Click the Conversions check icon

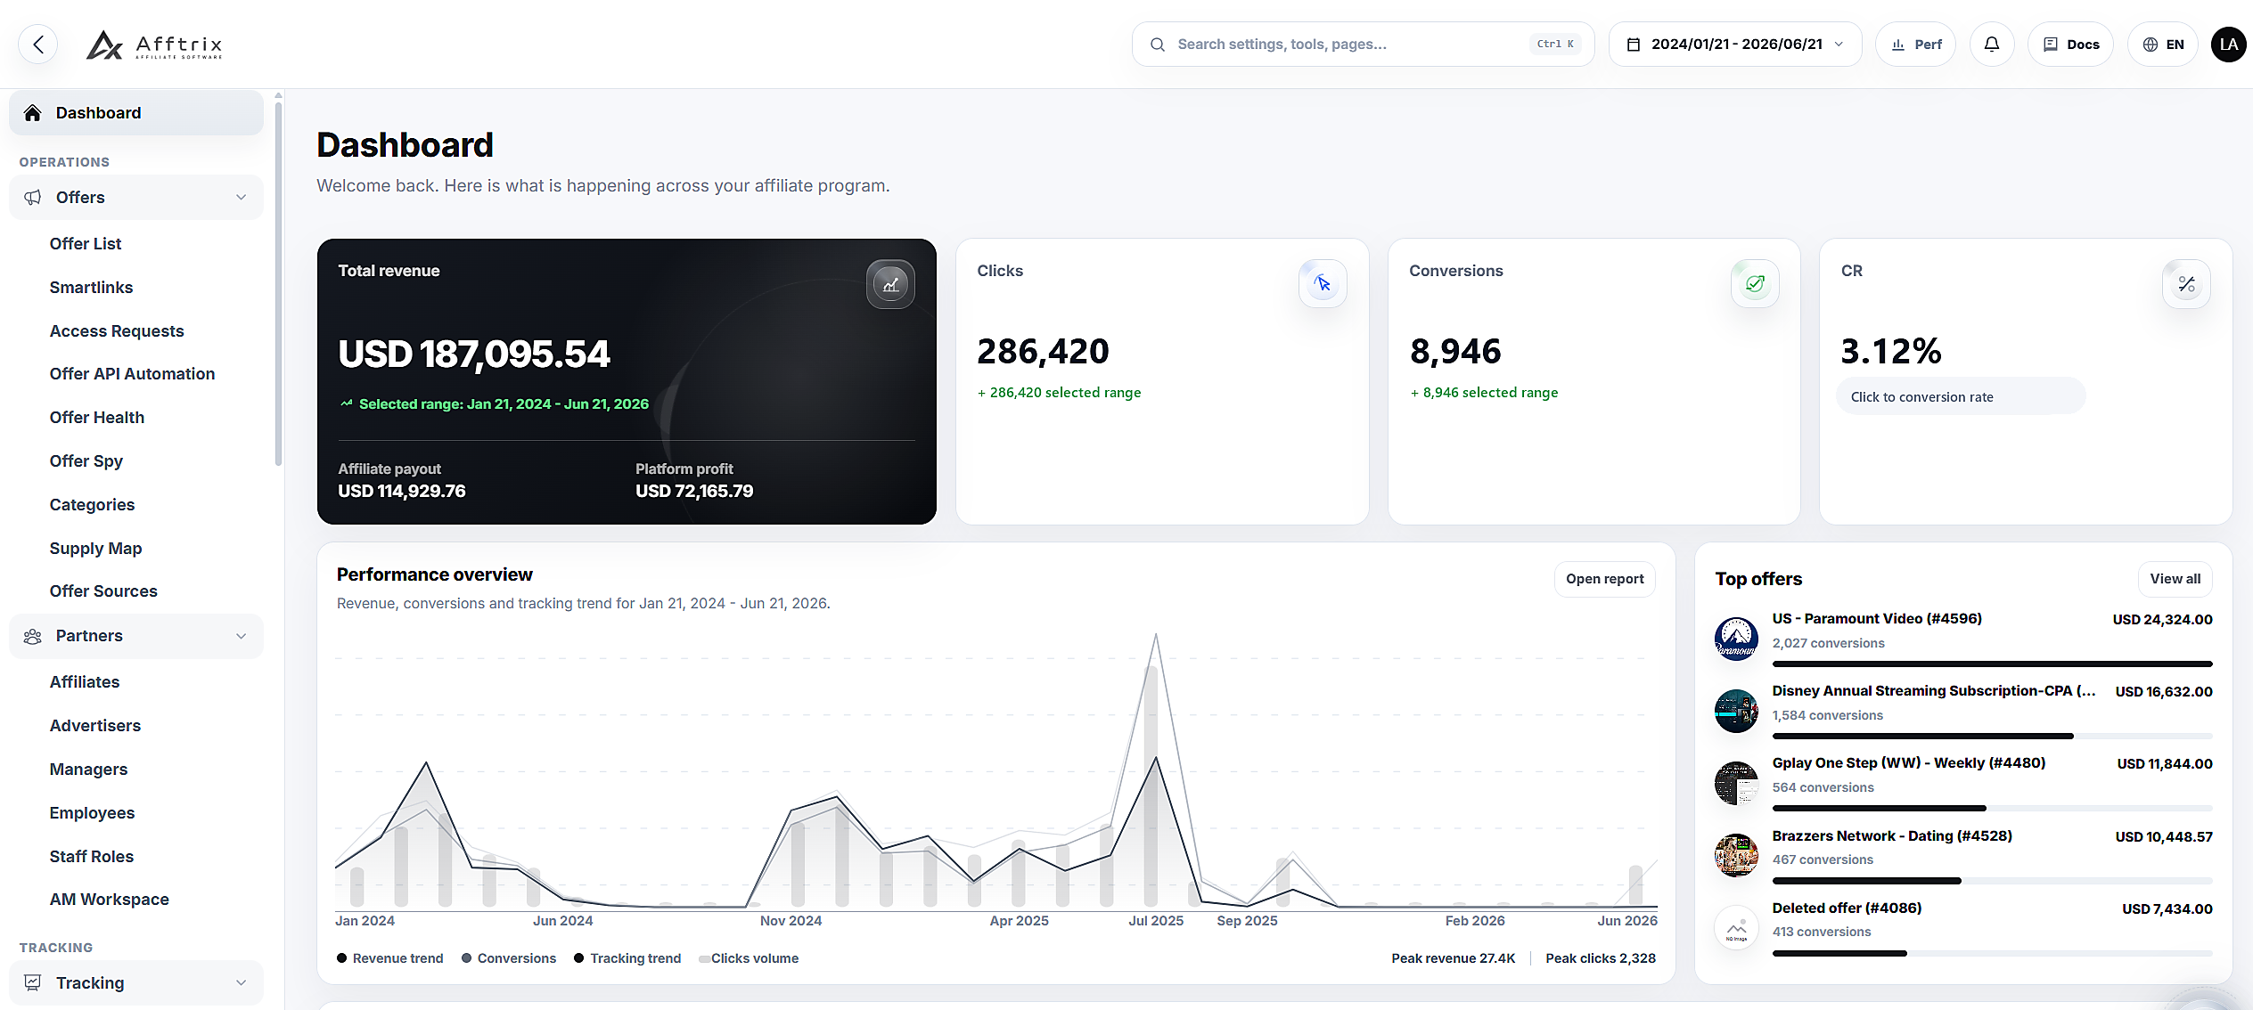coord(1755,284)
